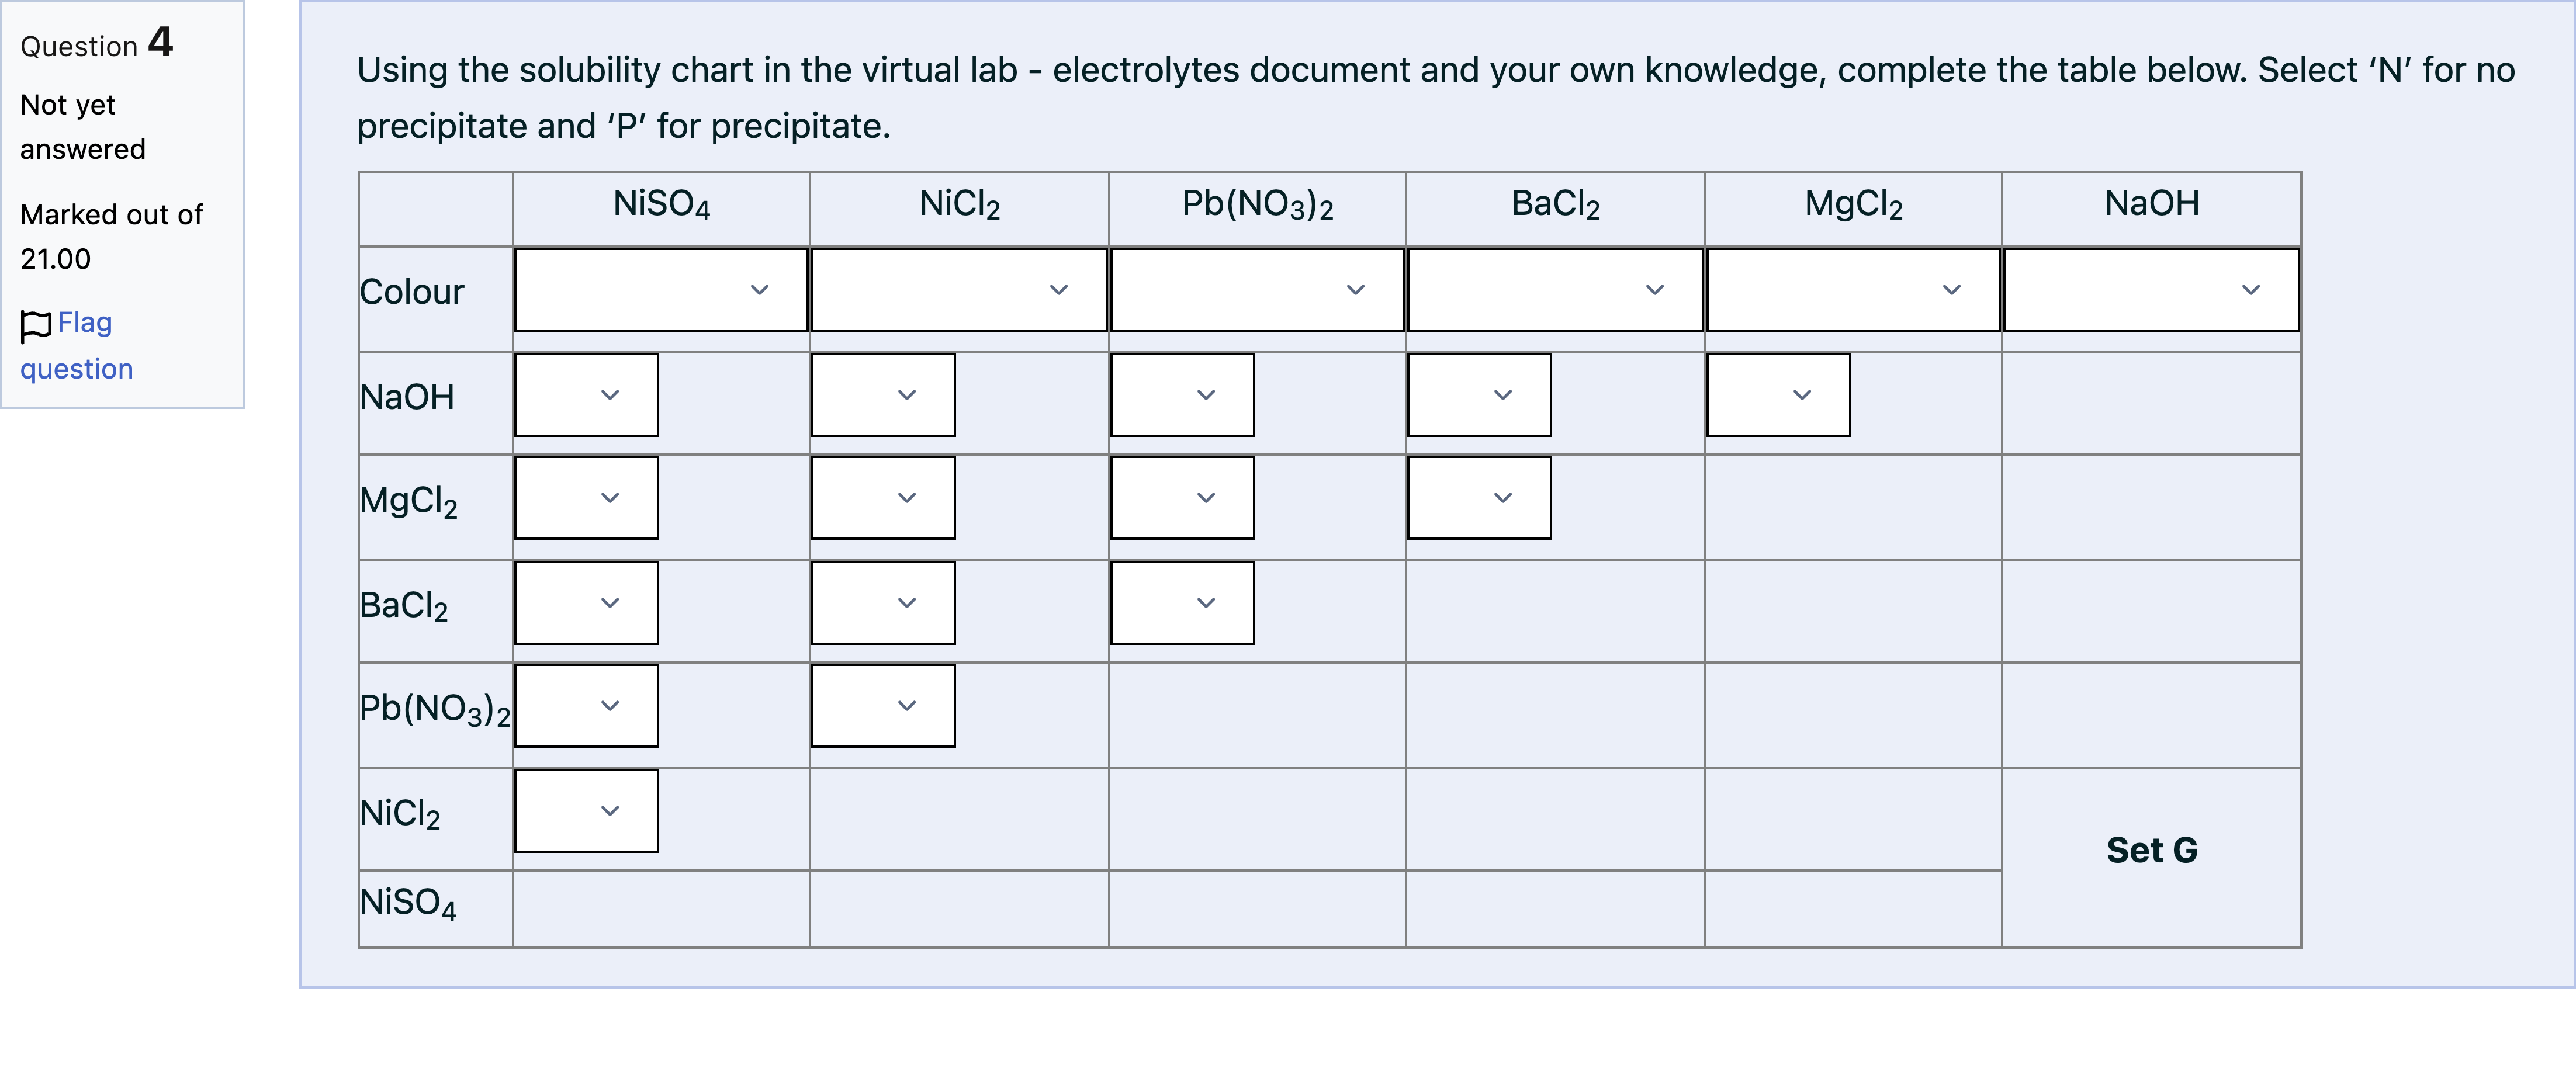Open MgCl2 row dropdown under Pb(NO3)2 column
The image size is (2576, 1082).
click(1182, 498)
